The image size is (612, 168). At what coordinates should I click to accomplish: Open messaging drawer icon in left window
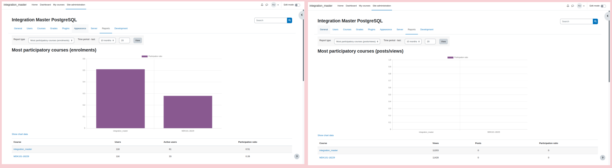pos(267,5)
